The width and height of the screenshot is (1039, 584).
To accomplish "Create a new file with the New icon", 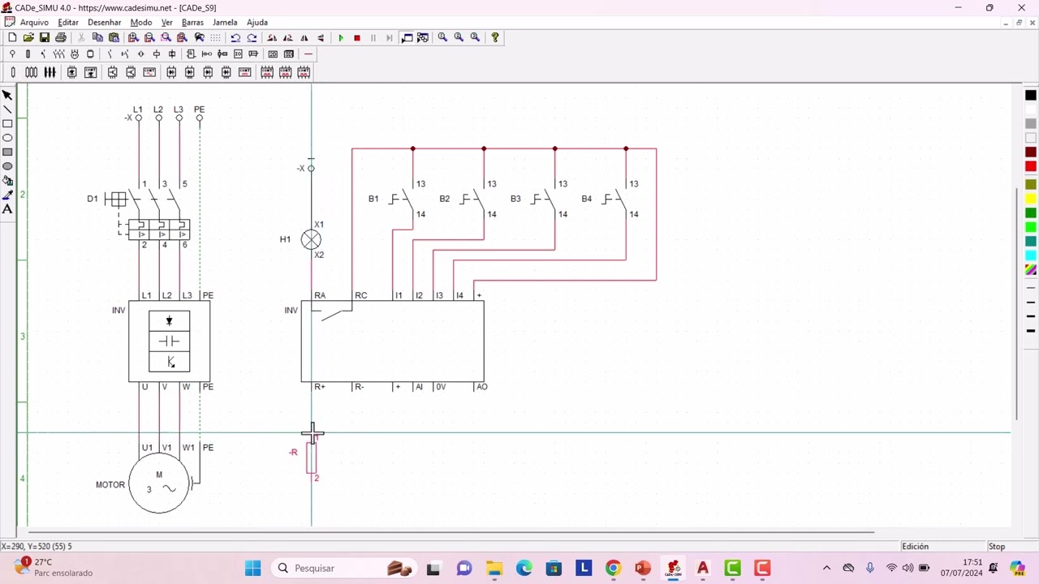I will pos(12,37).
